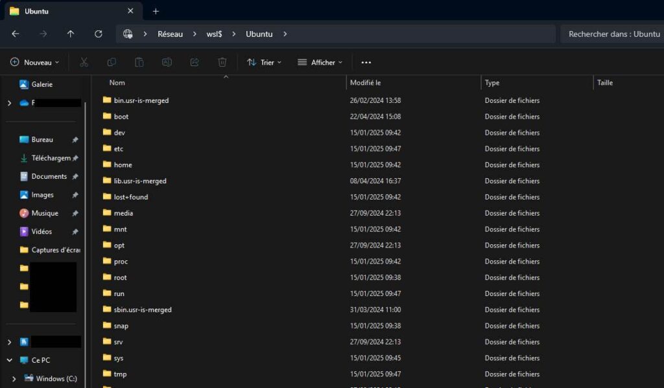Sort by the Modifié le column header
Viewport: 664px width, 388px height.
[x=366, y=83]
